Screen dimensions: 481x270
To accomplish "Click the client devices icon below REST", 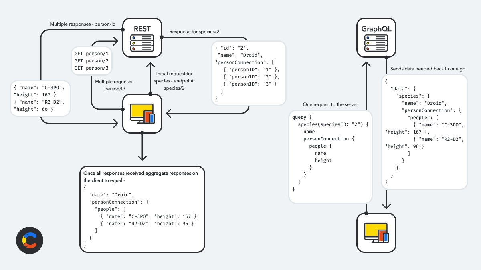I will tap(141, 113).
